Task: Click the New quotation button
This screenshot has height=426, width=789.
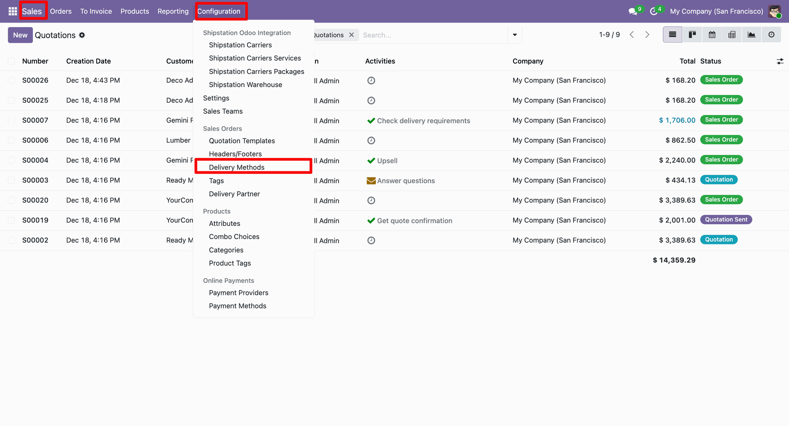Action: (20, 35)
